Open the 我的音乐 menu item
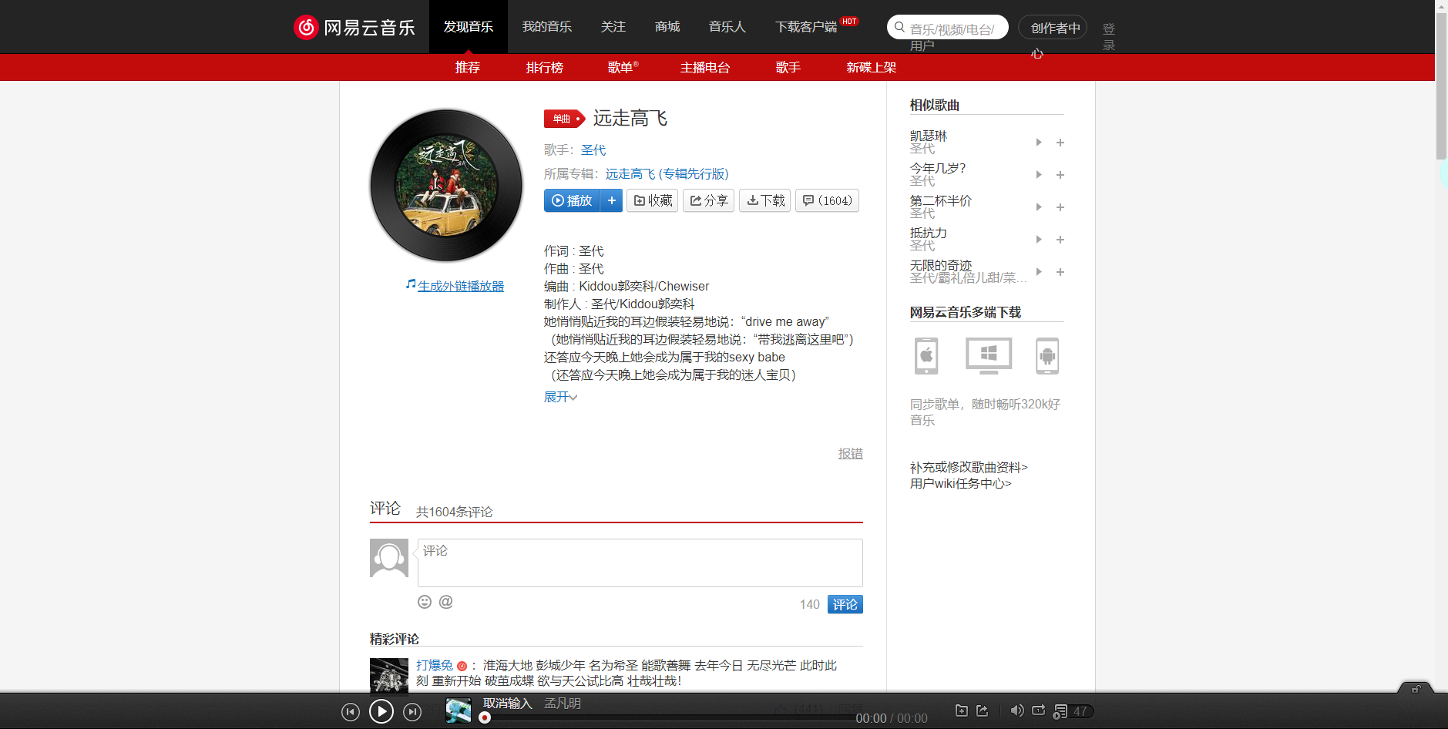 click(546, 26)
